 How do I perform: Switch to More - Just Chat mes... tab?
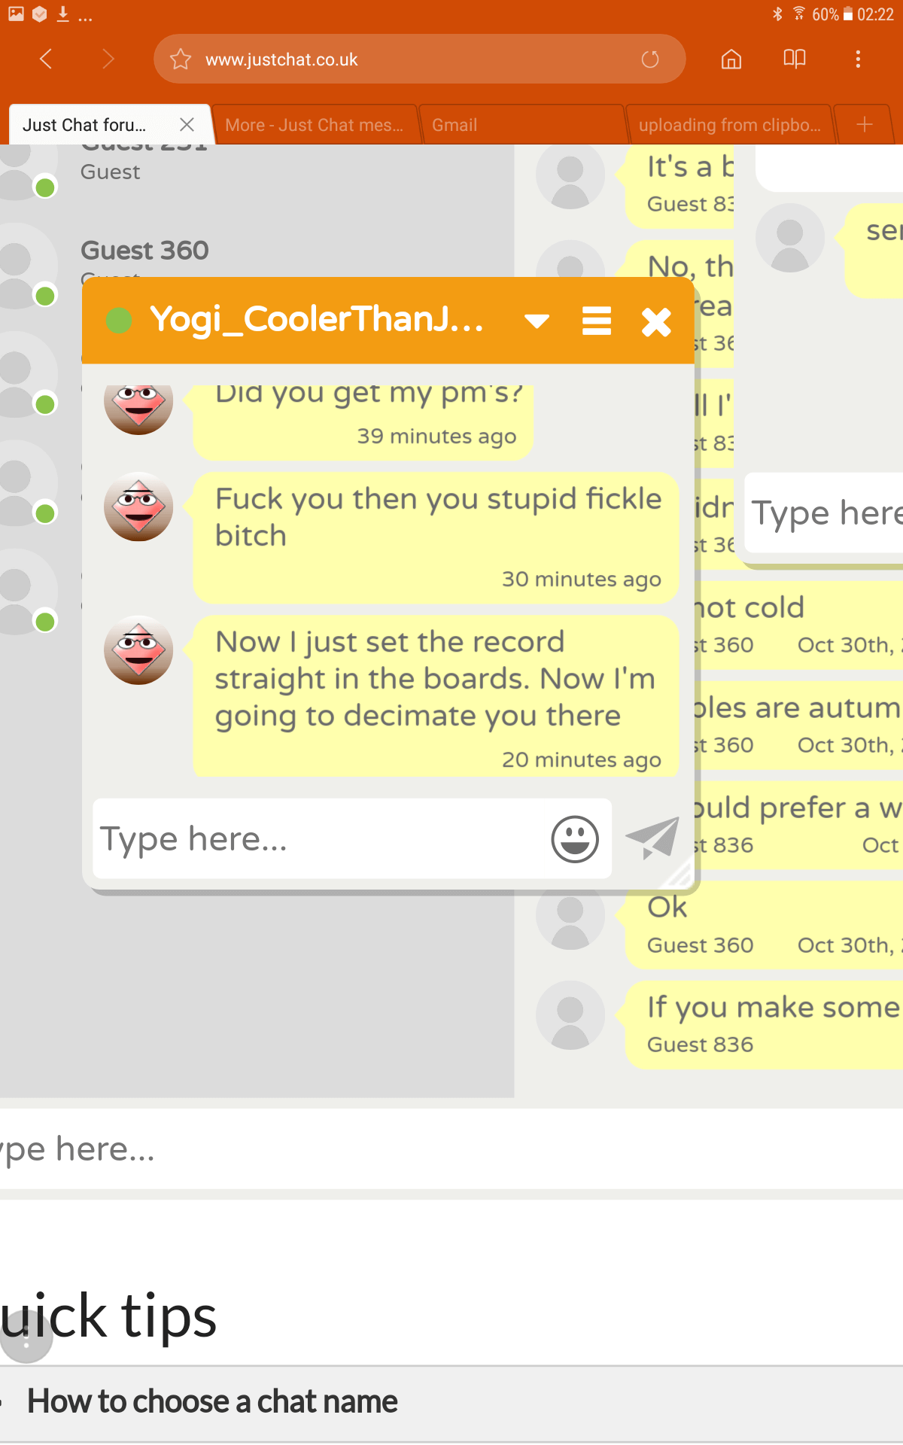[314, 125]
